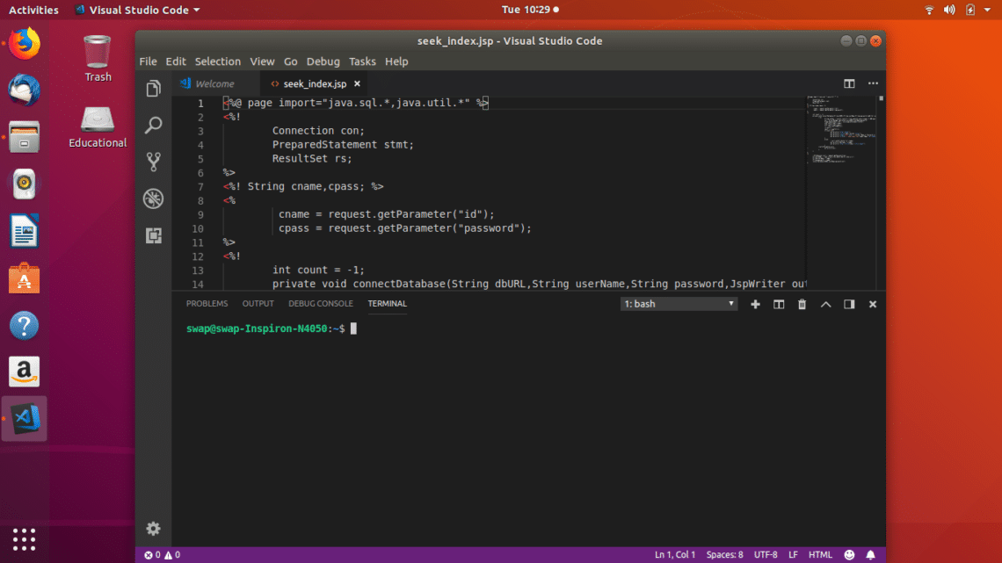The image size is (1002, 563).
Task: Click the warnings count in status bar
Action: 172,555
